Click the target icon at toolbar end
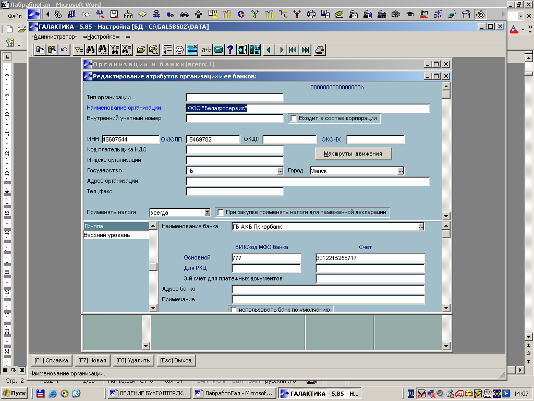534x401 pixels. click(480, 14)
